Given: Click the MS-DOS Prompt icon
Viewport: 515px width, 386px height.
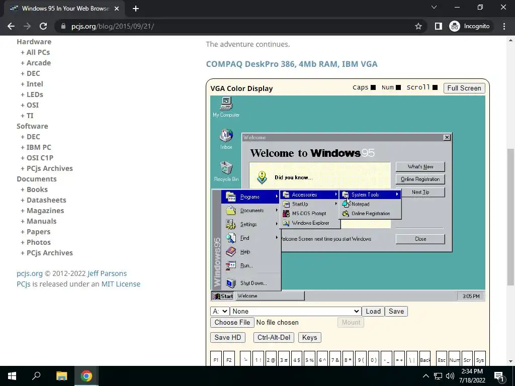Looking at the screenshot, I should point(286,213).
